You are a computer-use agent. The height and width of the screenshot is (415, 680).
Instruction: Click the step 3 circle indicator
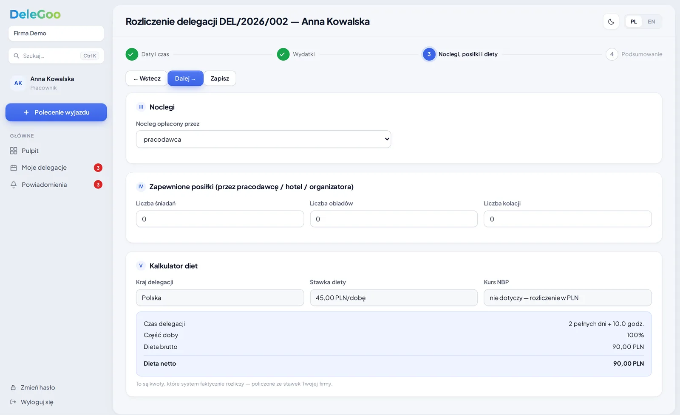pos(429,54)
